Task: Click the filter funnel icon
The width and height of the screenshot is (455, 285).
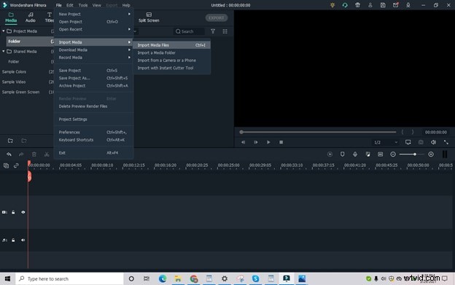Action: pos(213,31)
